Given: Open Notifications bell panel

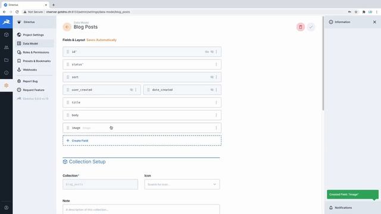Looking at the screenshot, I should pyautogui.click(x=340, y=207).
